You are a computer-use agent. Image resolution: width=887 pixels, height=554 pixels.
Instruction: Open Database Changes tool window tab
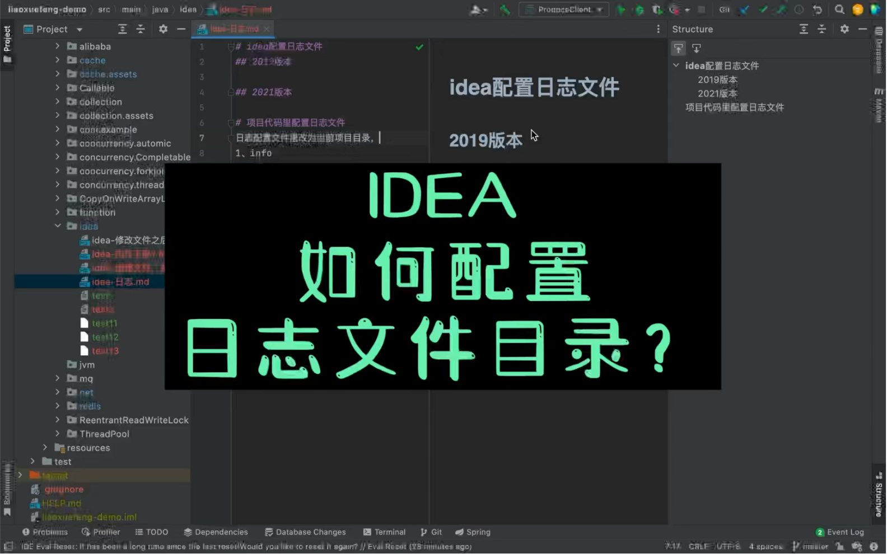click(x=305, y=532)
